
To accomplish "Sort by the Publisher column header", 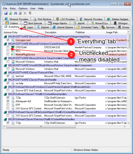I will [x=89, y=32].
